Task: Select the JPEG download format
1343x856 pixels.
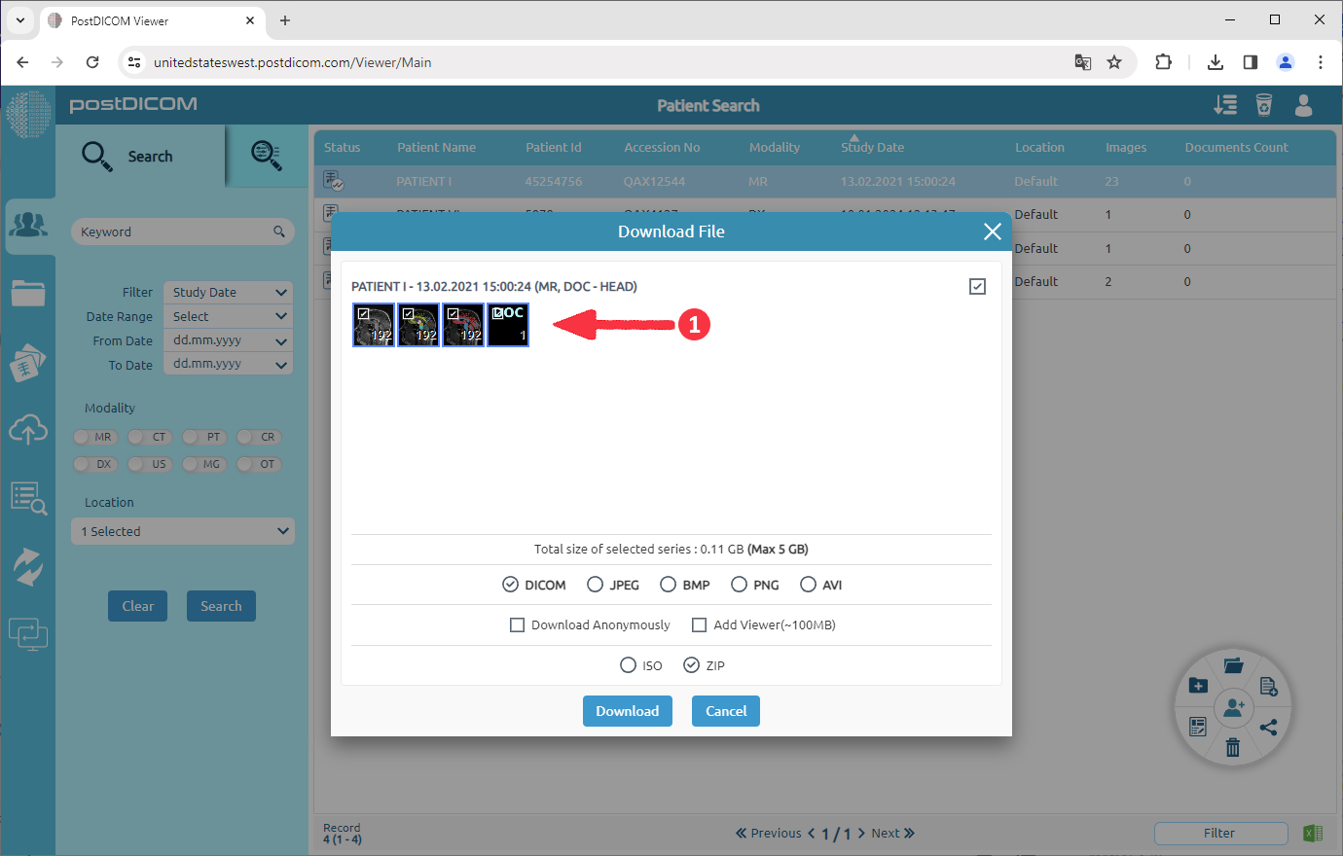Action: (595, 585)
